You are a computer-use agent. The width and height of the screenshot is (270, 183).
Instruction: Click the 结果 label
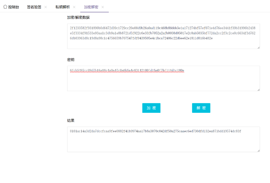click(x=71, y=121)
